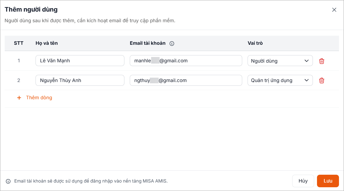Expand role chevron in first row
344x191 pixels.
pyautogui.click(x=307, y=61)
